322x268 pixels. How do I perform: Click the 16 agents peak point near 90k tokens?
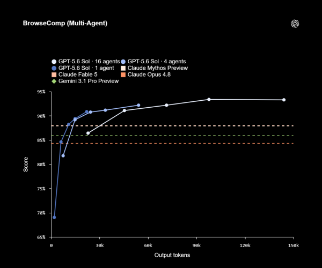pyautogui.click(x=209, y=100)
